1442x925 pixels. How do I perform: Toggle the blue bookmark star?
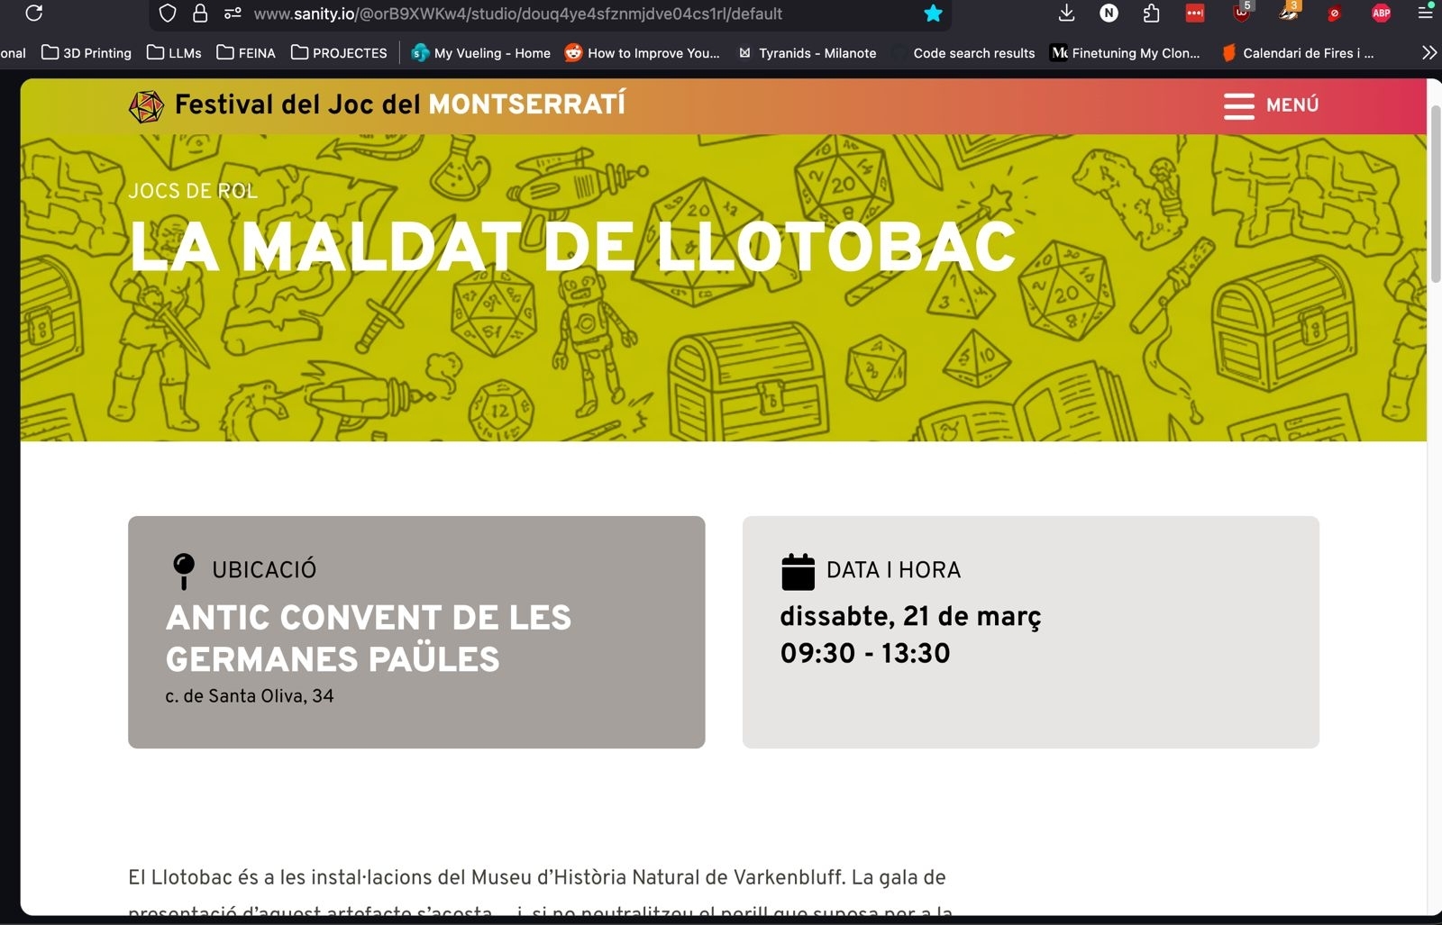pyautogui.click(x=933, y=14)
